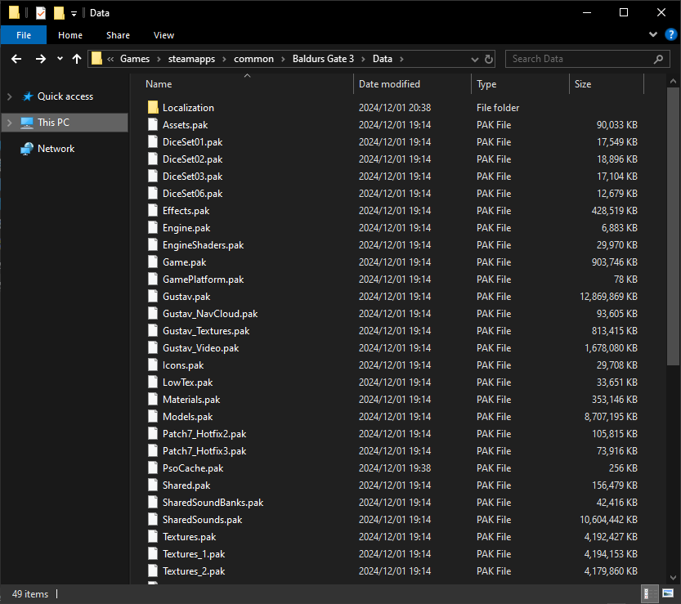This screenshot has width=681, height=604.
Task: Expand the ribbon with the chevron
Action: point(653,34)
